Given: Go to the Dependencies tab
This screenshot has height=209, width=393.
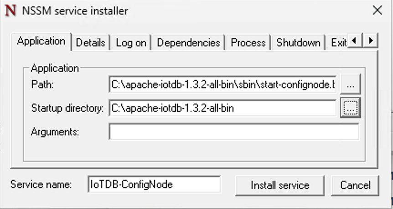Looking at the screenshot, I should 188,43.
